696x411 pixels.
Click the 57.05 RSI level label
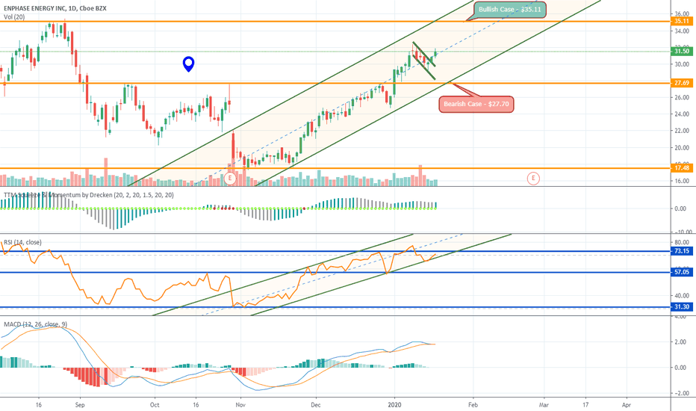pos(682,272)
